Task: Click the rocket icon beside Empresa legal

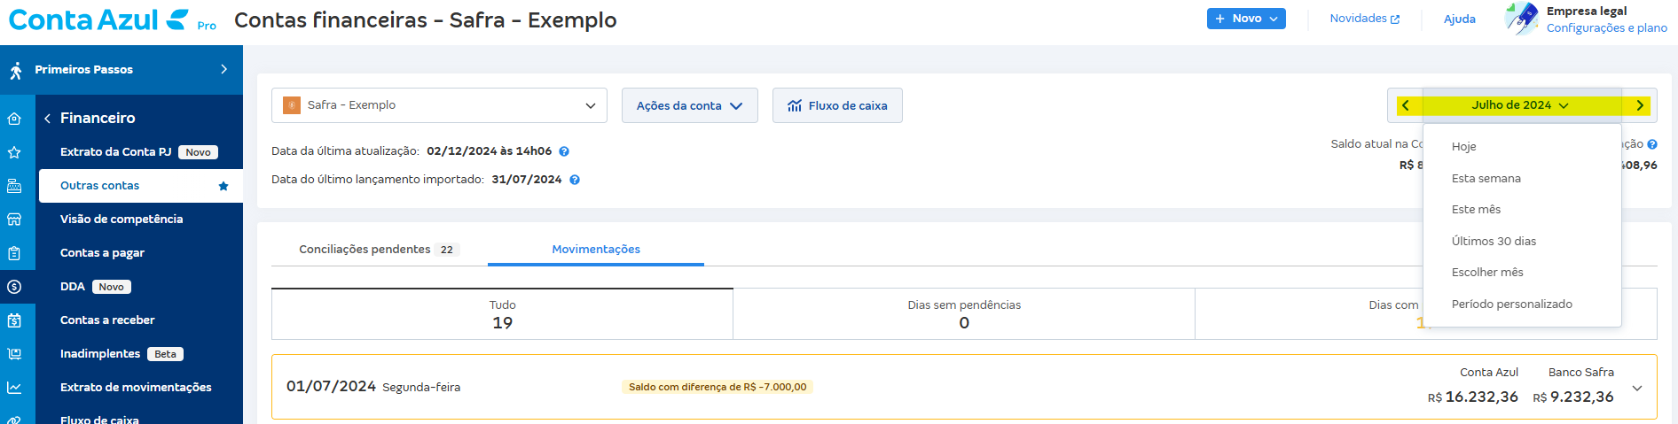Action: coord(1522,19)
